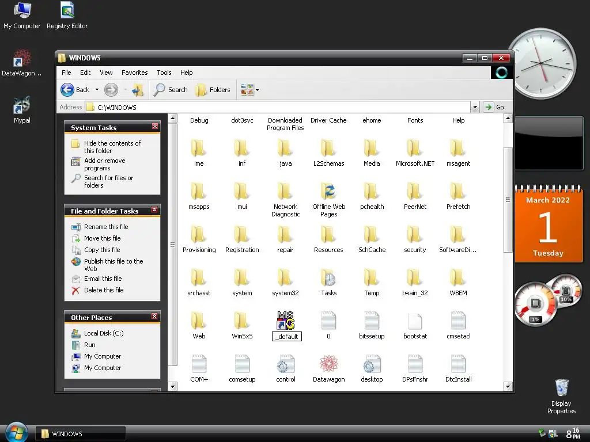
Task: Select the Mypal desktop shortcut
Action: point(22,110)
